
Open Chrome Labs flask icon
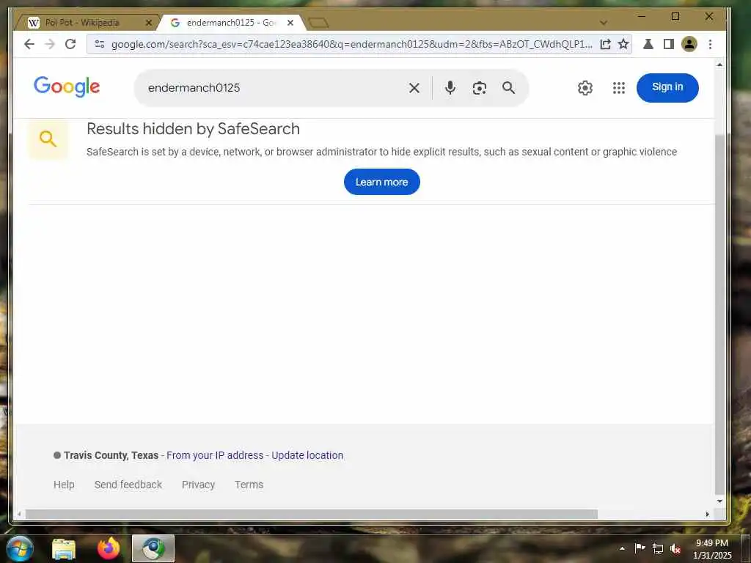click(648, 44)
